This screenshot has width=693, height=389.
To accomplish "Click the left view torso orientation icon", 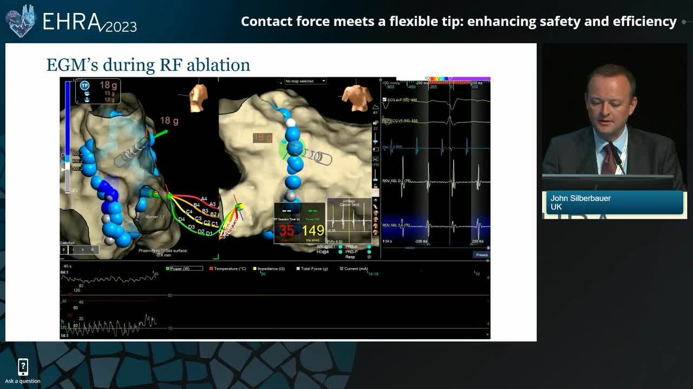I will coord(198,95).
